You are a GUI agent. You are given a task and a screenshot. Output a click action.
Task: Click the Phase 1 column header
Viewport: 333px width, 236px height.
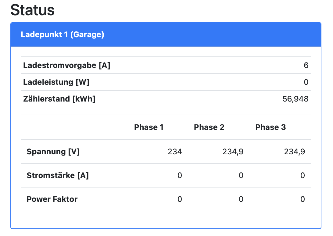click(149, 127)
